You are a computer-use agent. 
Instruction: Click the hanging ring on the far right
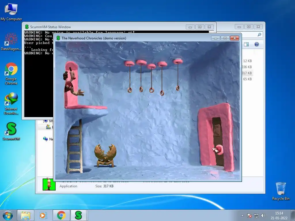177,88
